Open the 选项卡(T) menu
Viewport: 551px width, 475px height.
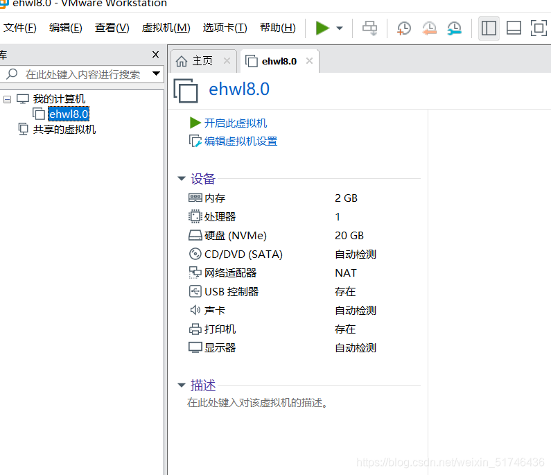click(x=225, y=28)
